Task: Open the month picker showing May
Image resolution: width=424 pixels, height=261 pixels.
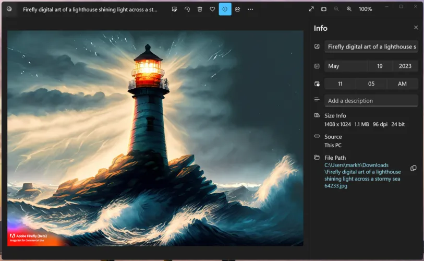Action: (346, 66)
